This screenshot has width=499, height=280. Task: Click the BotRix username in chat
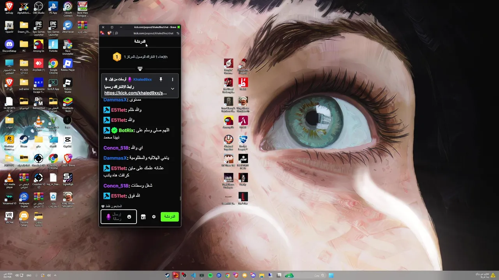coord(126,130)
